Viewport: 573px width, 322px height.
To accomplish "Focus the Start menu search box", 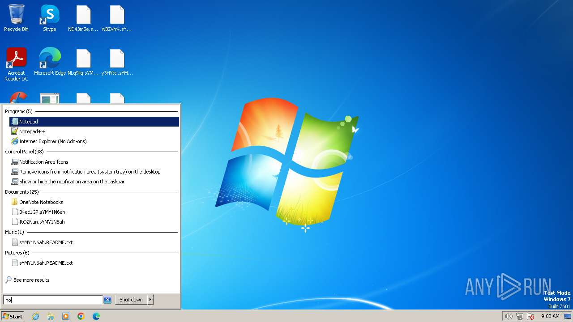I will pyautogui.click(x=53, y=300).
